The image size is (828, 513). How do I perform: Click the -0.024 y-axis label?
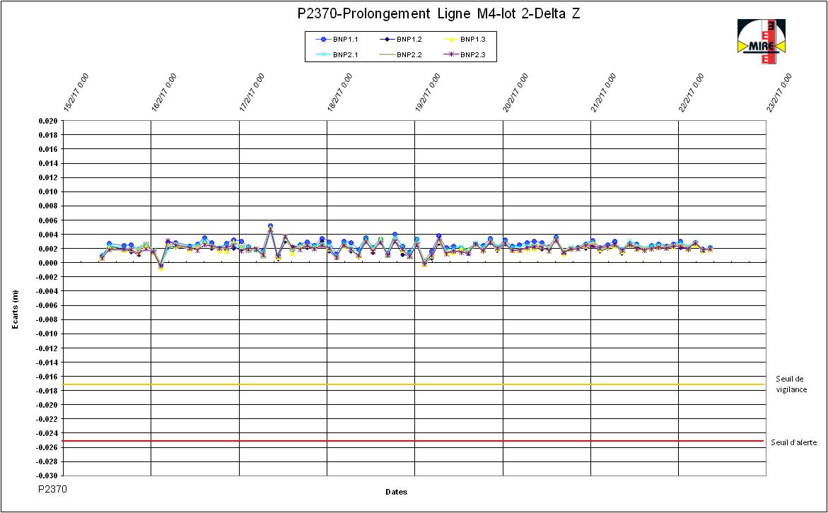(48, 433)
